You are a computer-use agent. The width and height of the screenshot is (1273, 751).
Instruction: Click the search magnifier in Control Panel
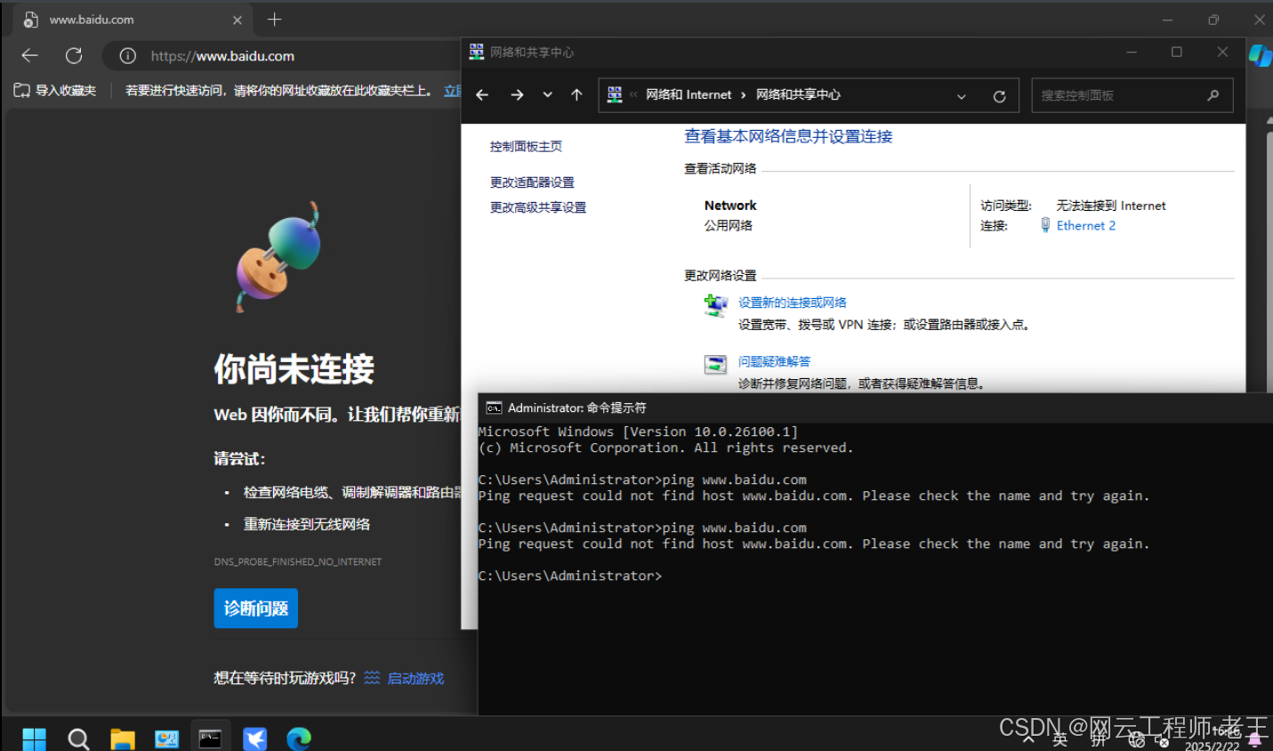pyautogui.click(x=1213, y=95)
